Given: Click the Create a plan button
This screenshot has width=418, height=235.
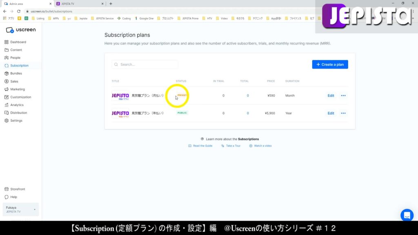Looking at the screenshot, I should (x=330, y=64).
